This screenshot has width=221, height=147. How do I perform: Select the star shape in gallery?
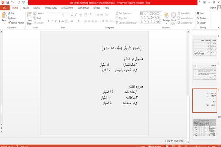point(158,22)
